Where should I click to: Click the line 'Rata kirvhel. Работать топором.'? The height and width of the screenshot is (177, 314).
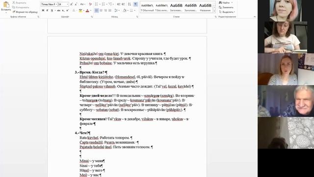106,138
